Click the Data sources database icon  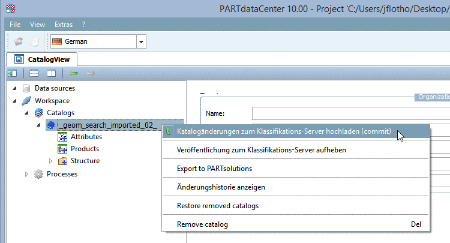coord(26,88)
